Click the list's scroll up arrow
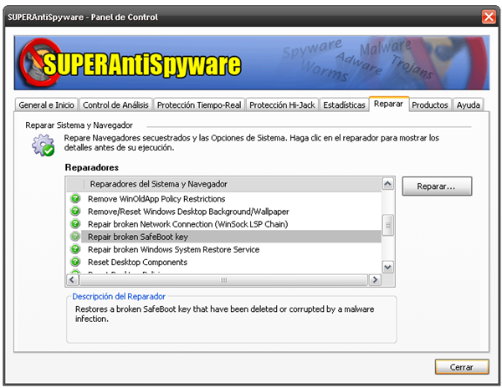Screen dimensions: 502x388 click(387, 184)
